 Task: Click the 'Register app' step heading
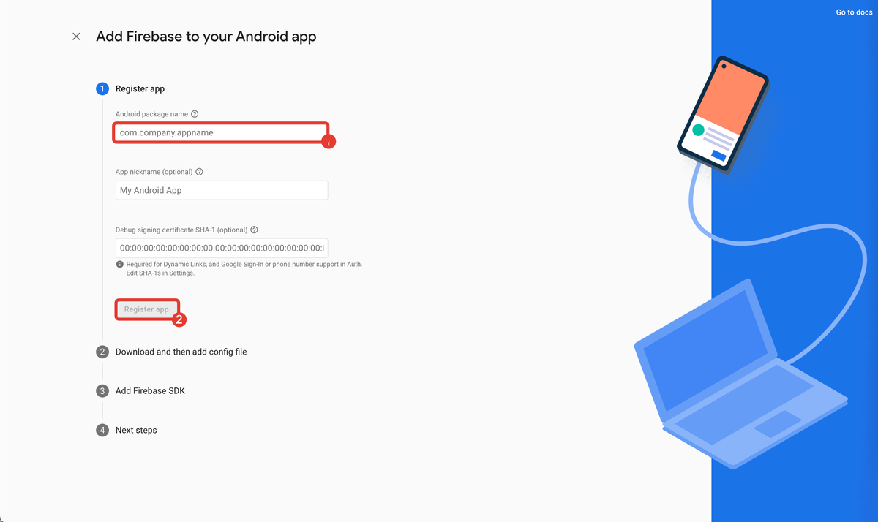pos(140,88)
